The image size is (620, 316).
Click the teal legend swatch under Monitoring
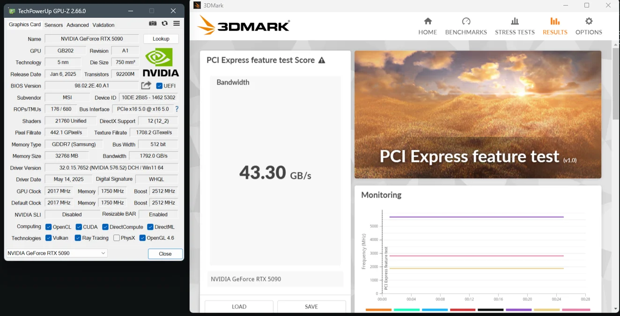point(406,310)
